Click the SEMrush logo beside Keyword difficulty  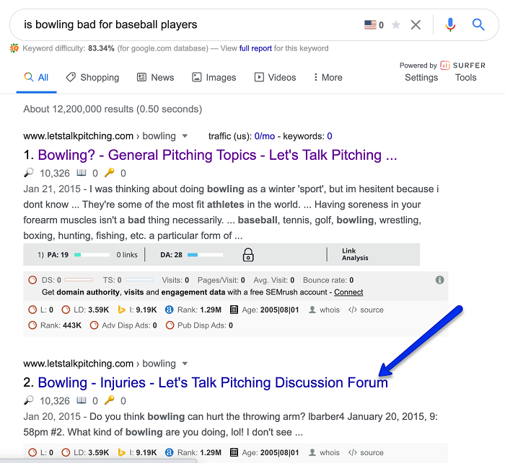point(14,48)
